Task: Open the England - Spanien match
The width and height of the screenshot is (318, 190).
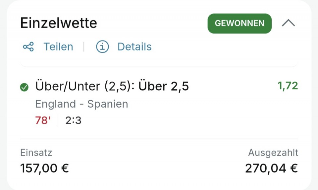Action: 81,104
